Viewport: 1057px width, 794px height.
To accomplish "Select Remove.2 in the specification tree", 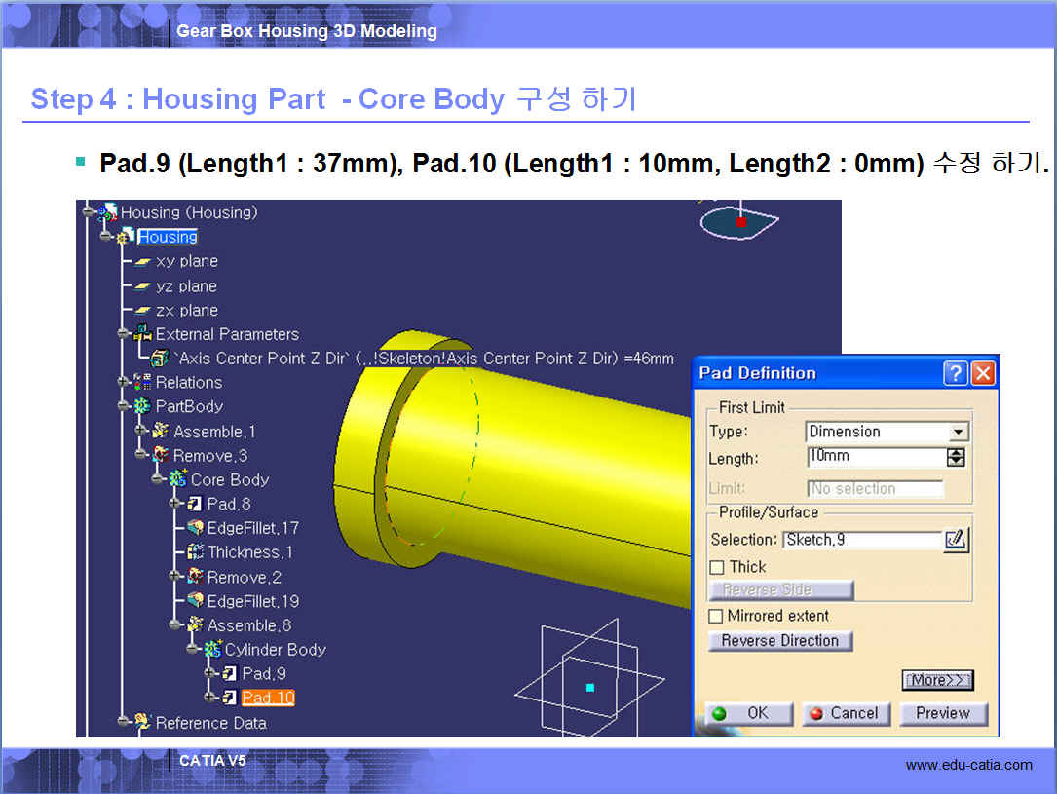I will click(244, 577).
